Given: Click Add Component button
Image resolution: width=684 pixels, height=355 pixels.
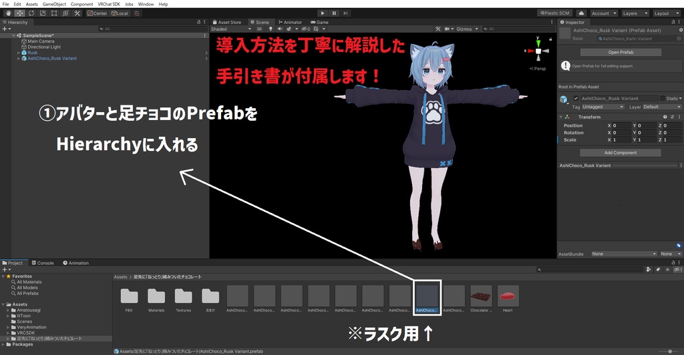Looking at the screenshot, I should [x=621, y=152].
